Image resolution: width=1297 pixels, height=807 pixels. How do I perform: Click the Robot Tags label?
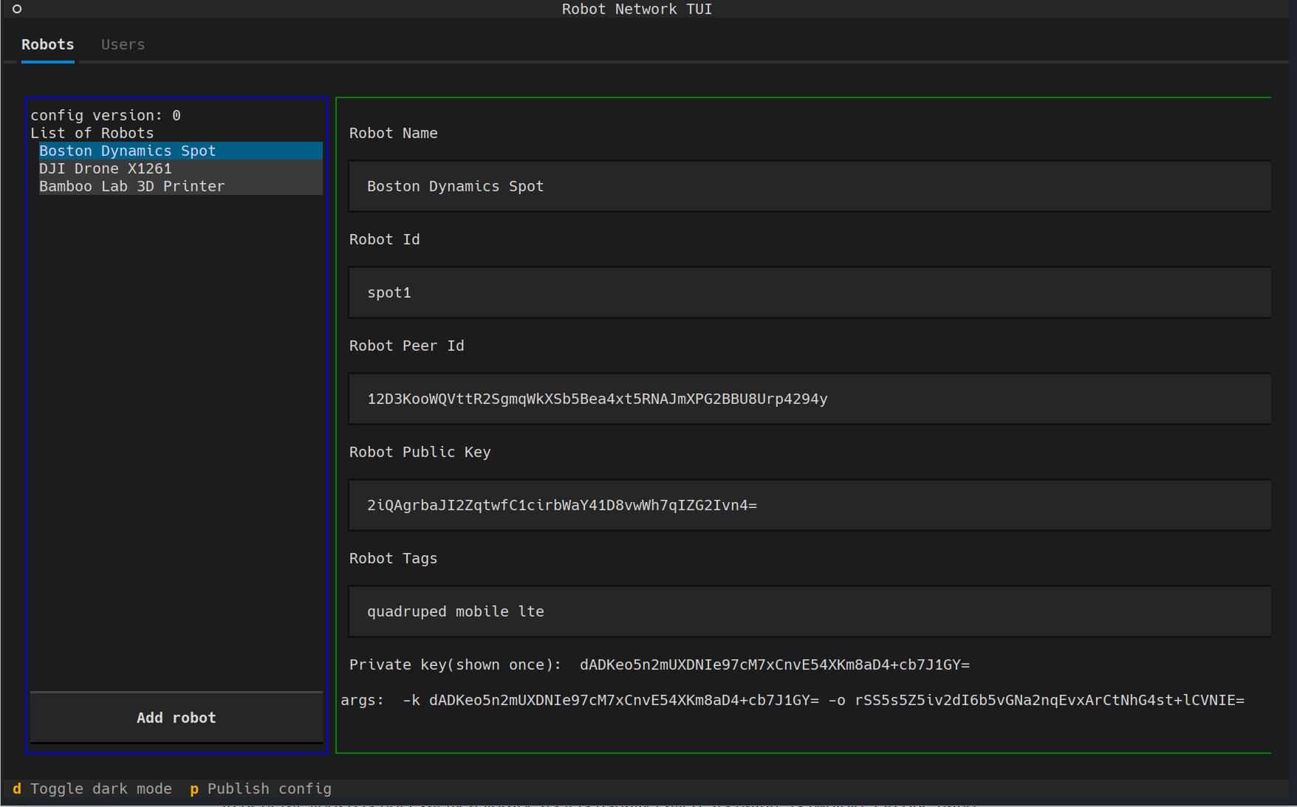pos(393,558)
